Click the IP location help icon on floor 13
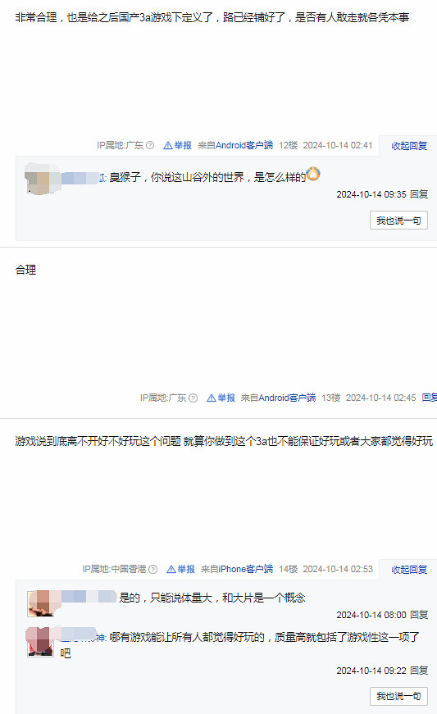This screenshot has height=714, width=437. [x=193, y=398]
